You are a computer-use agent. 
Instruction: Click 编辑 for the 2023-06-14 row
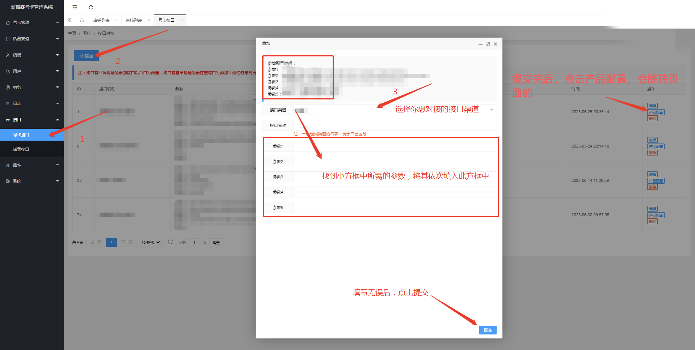(652, 175)
